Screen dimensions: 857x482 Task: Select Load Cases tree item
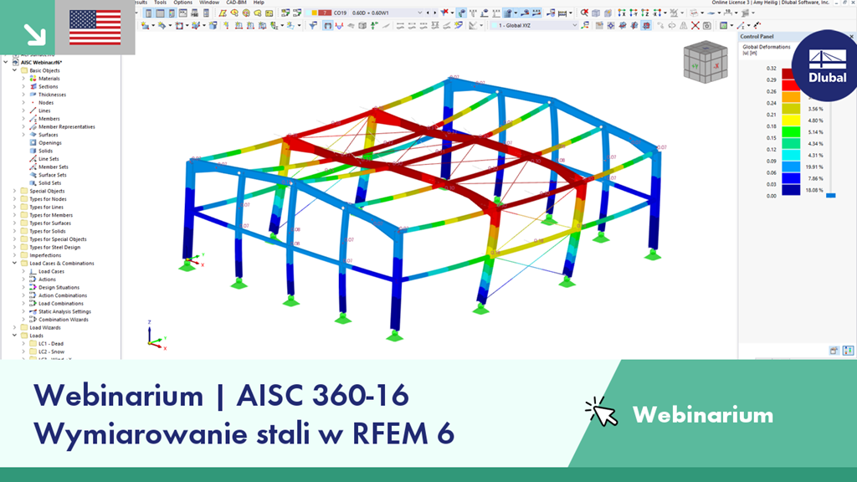click(x=51, y=272)
